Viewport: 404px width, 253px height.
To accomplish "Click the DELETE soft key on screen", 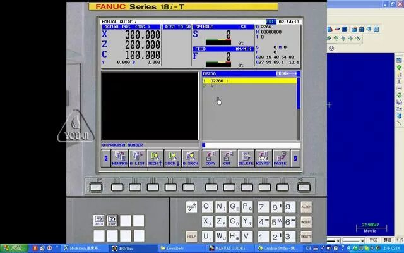I will 246,158.
